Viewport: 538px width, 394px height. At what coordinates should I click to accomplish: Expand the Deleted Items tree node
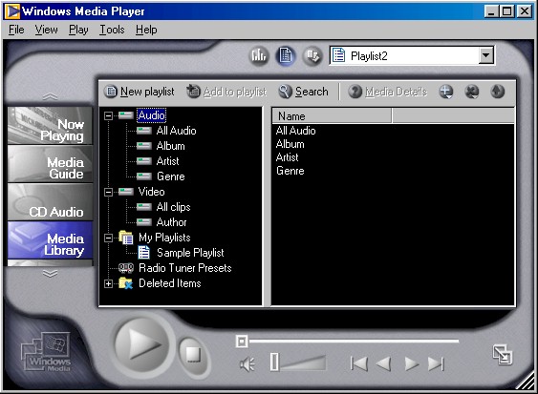[x=108, y=283]
